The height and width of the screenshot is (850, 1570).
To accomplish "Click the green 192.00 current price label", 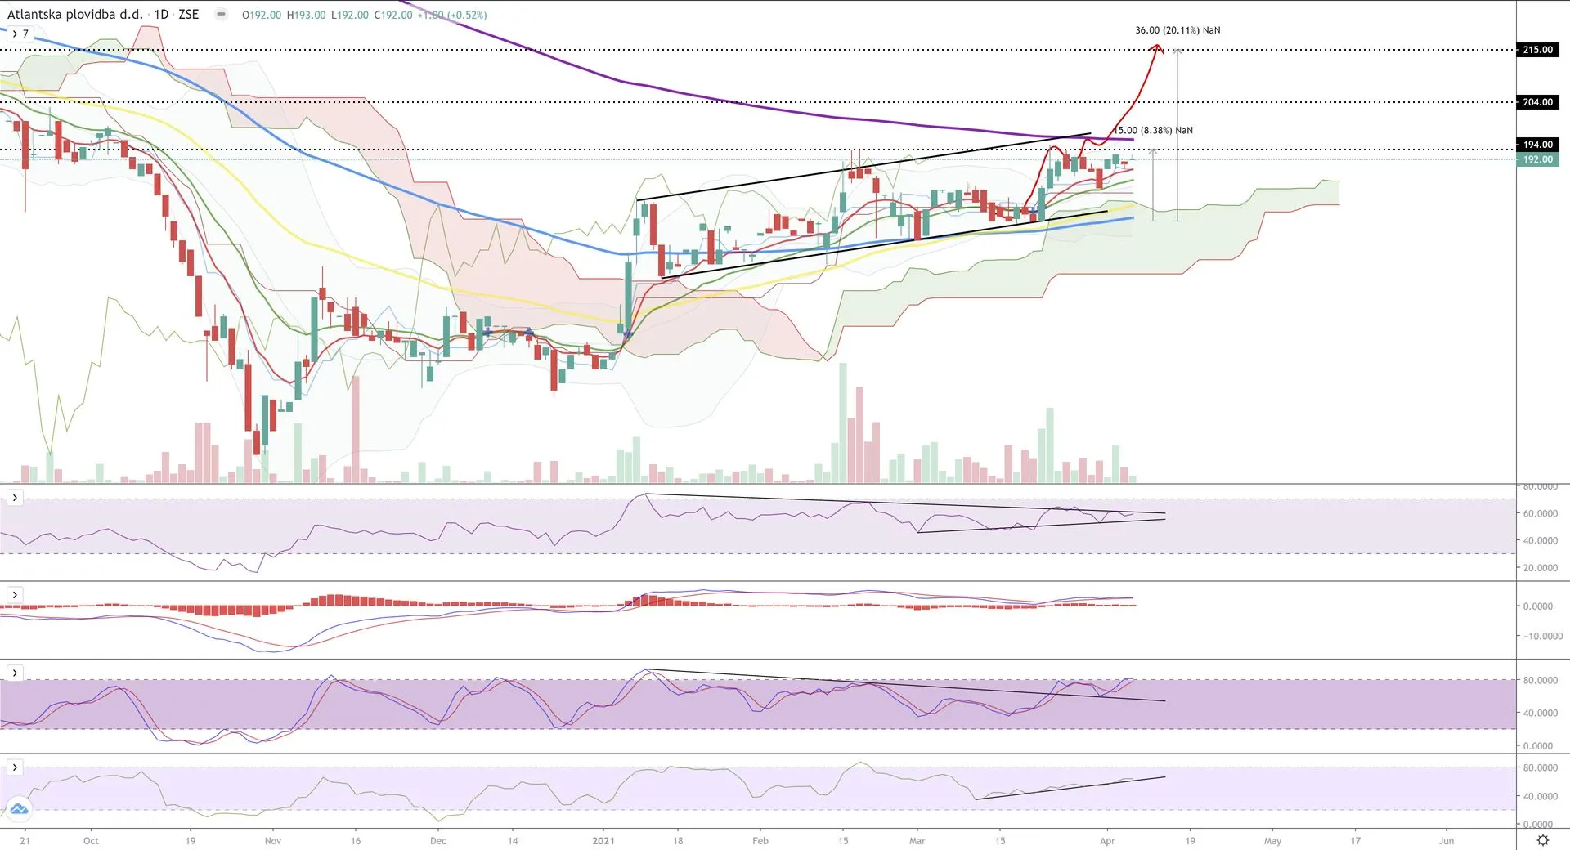I will [1537, 159].
